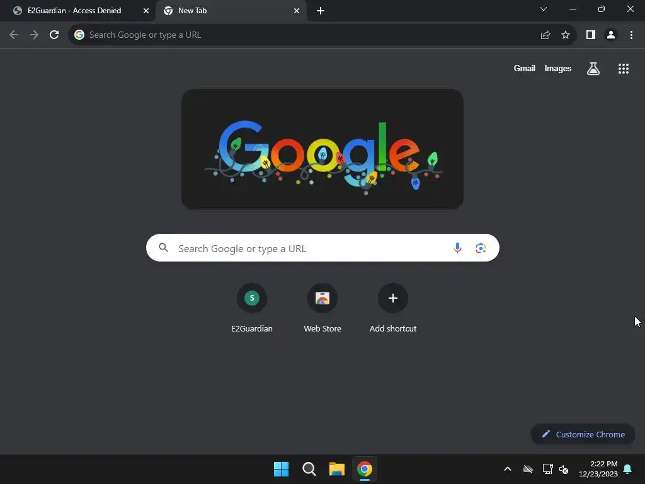
Task: Open the Gmail link
Action: 525,68
